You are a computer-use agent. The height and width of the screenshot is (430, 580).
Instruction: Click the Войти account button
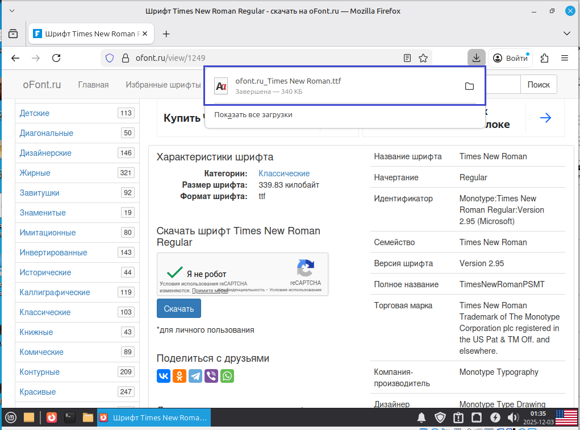(x=511, y=58)
